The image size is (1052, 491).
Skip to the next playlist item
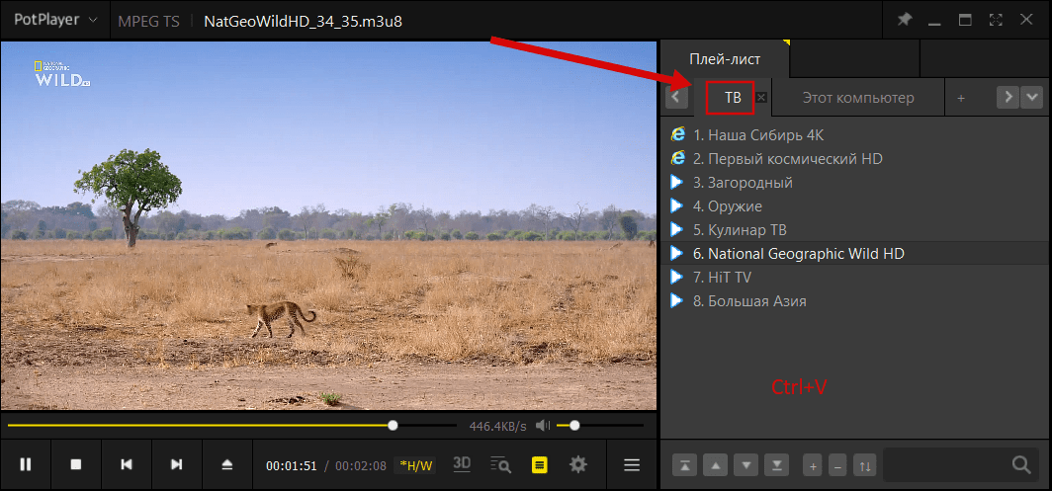[x=177, y=464]
